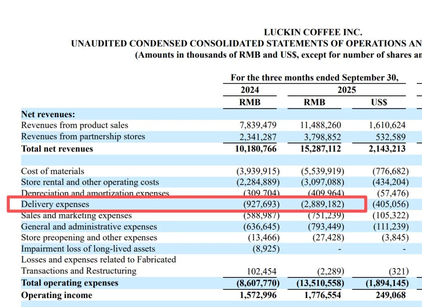Click partnership stores US$ value 532,589
Image resolution: width=422 pixels, height=307 pixels.
pos(391,137)
